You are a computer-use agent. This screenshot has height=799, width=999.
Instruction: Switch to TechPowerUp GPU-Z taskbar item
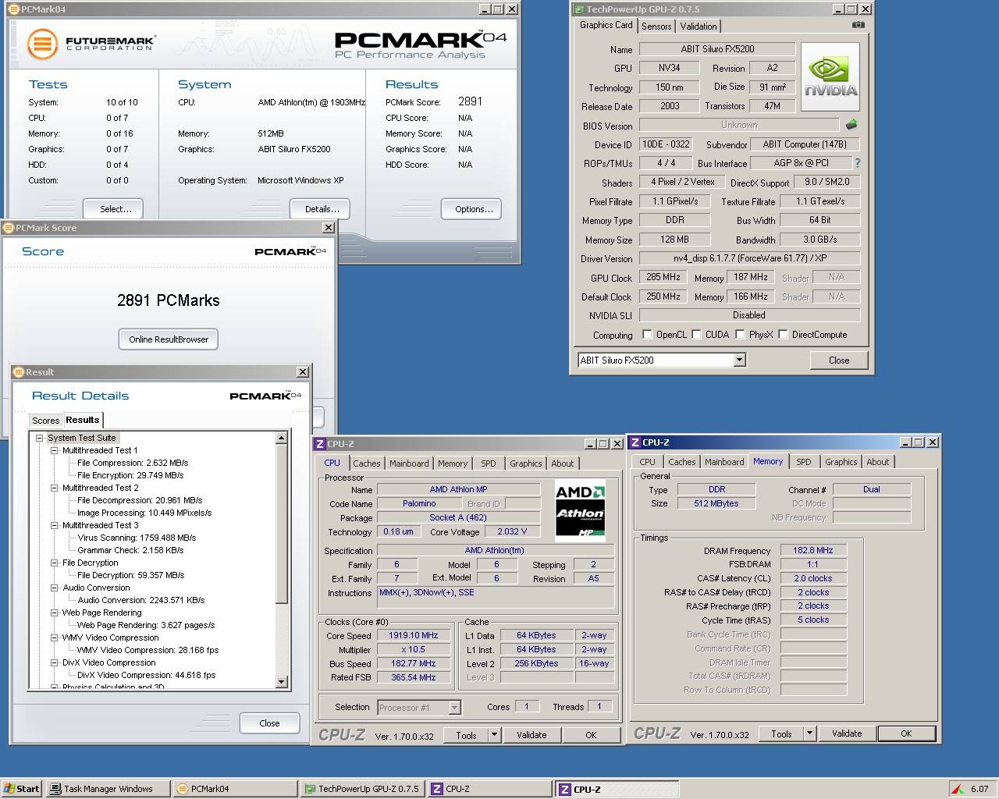(x=361, y=789)
